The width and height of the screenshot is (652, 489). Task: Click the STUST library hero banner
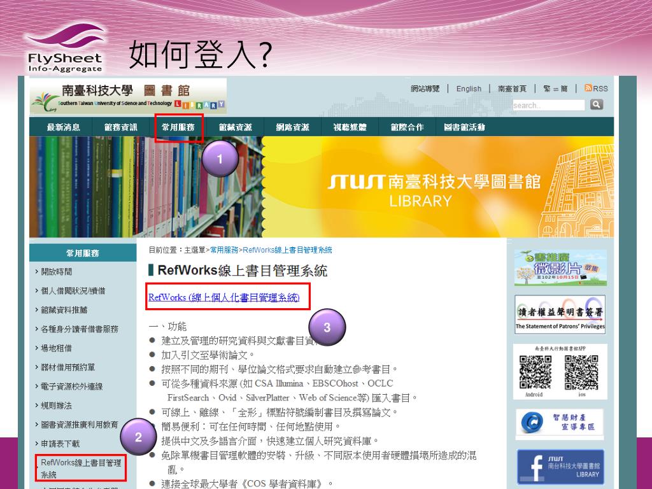point(322,187)
